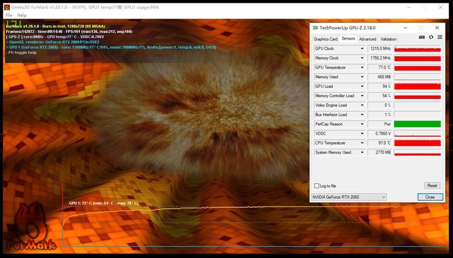Screen dimensions: 453x258
Task: Click the GPU-Z app icon in title bar
Action: 315,27
